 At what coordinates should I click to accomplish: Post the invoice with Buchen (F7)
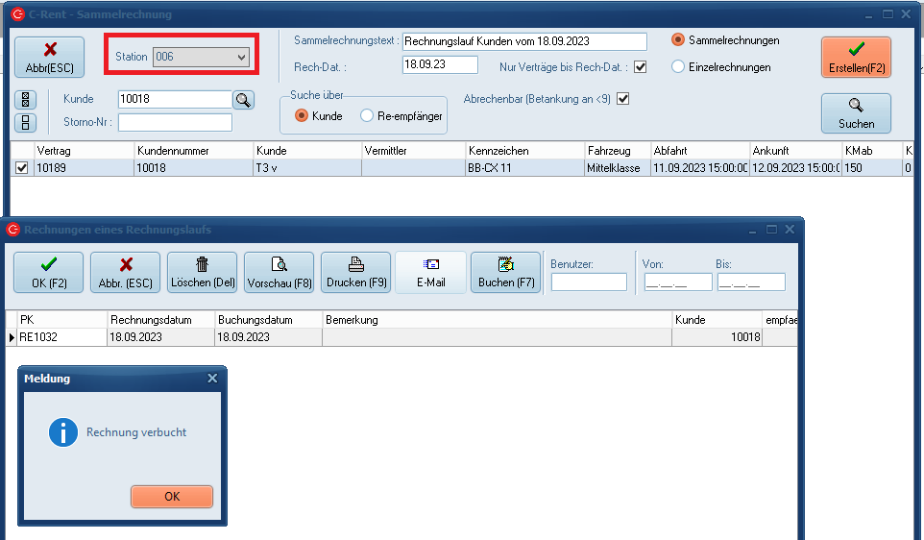click(x=506, y=272)
